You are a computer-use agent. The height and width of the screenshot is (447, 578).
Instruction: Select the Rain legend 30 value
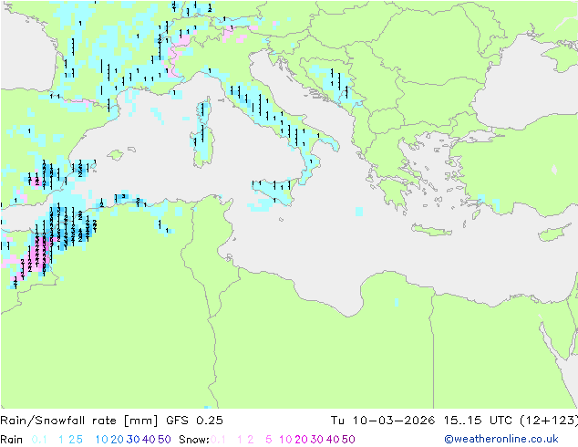coord(133,440)
